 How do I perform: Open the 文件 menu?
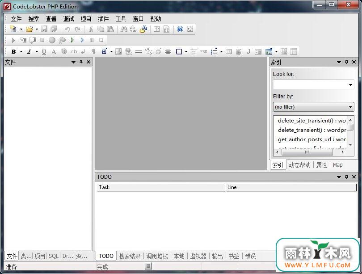coord(16,19)
